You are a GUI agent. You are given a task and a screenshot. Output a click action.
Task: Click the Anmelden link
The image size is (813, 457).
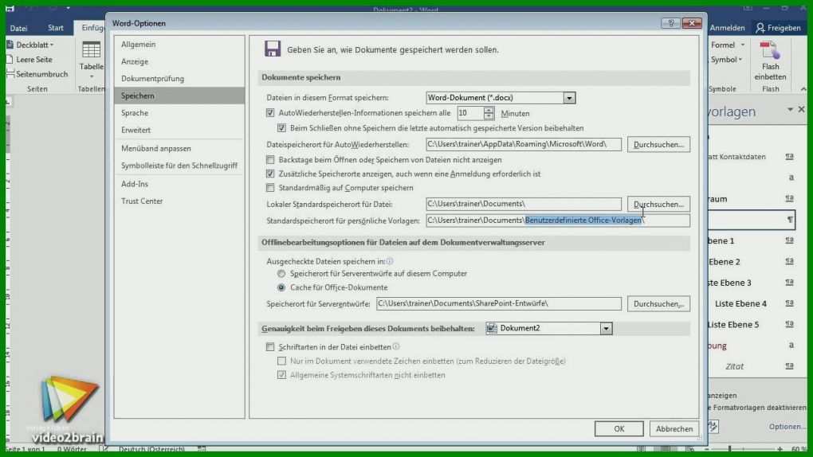(727, 28)
